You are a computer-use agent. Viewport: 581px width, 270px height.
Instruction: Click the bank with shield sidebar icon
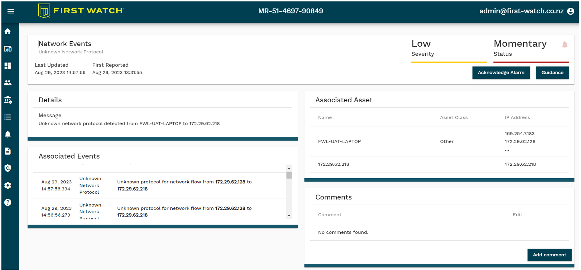(x=8, y=100)
